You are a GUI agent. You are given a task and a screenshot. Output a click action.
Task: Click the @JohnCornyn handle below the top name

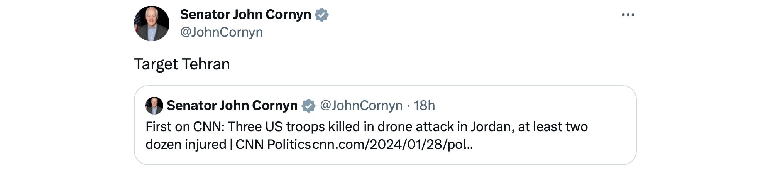222,32
